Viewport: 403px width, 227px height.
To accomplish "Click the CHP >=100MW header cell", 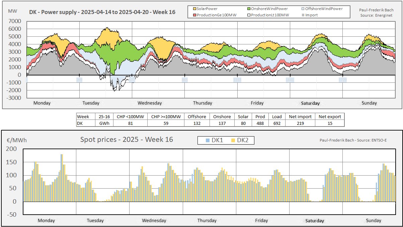I will pos(166,117).
